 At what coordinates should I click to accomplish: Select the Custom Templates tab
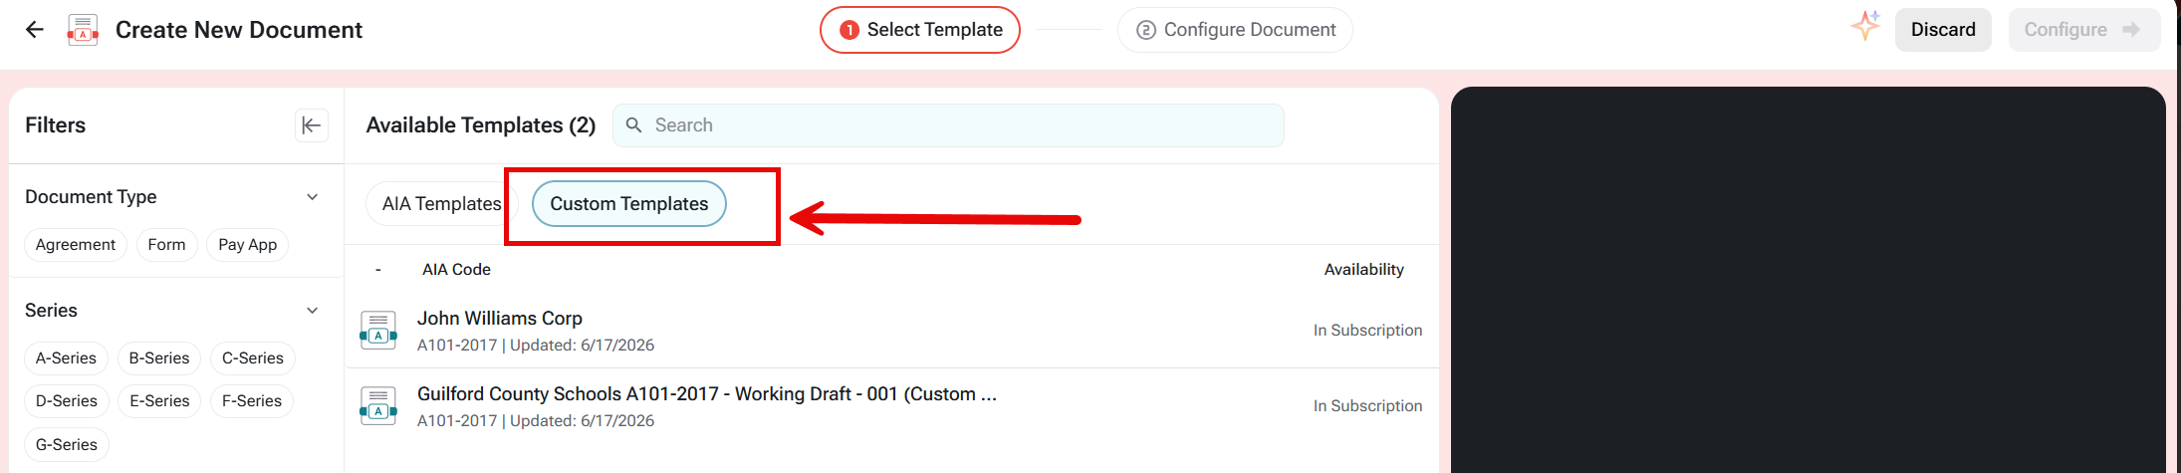629,204
